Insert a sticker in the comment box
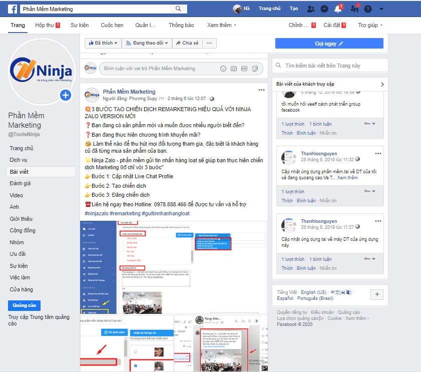 pos(255,69)
